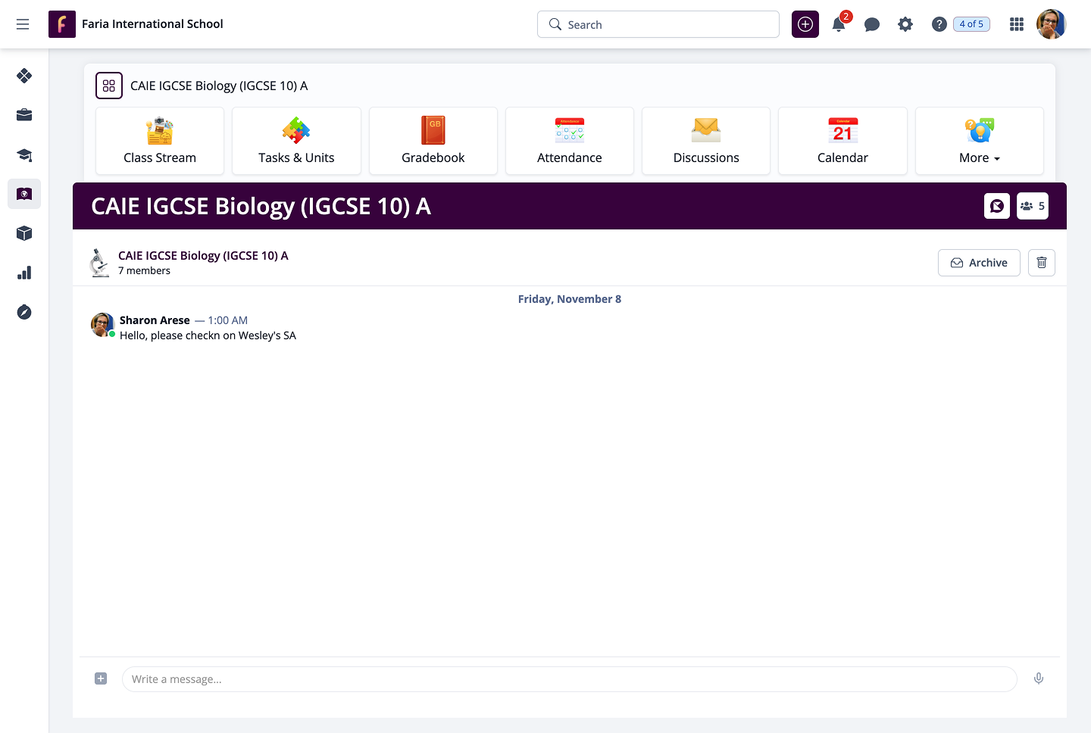Open the messages speech bubble icon
Screen dimensions: 1091x733
871,25
